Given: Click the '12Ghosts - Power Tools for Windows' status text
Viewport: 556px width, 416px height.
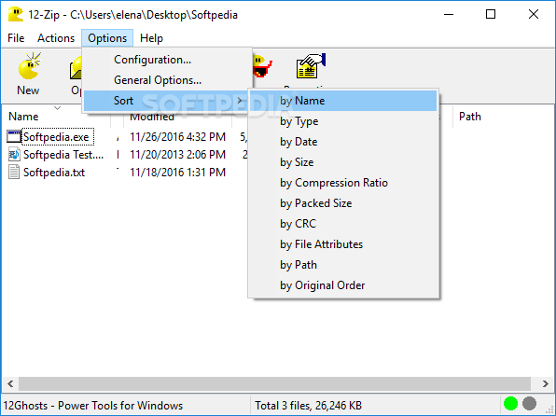Looking at the screenshot, I should click(x=93, y=406).
